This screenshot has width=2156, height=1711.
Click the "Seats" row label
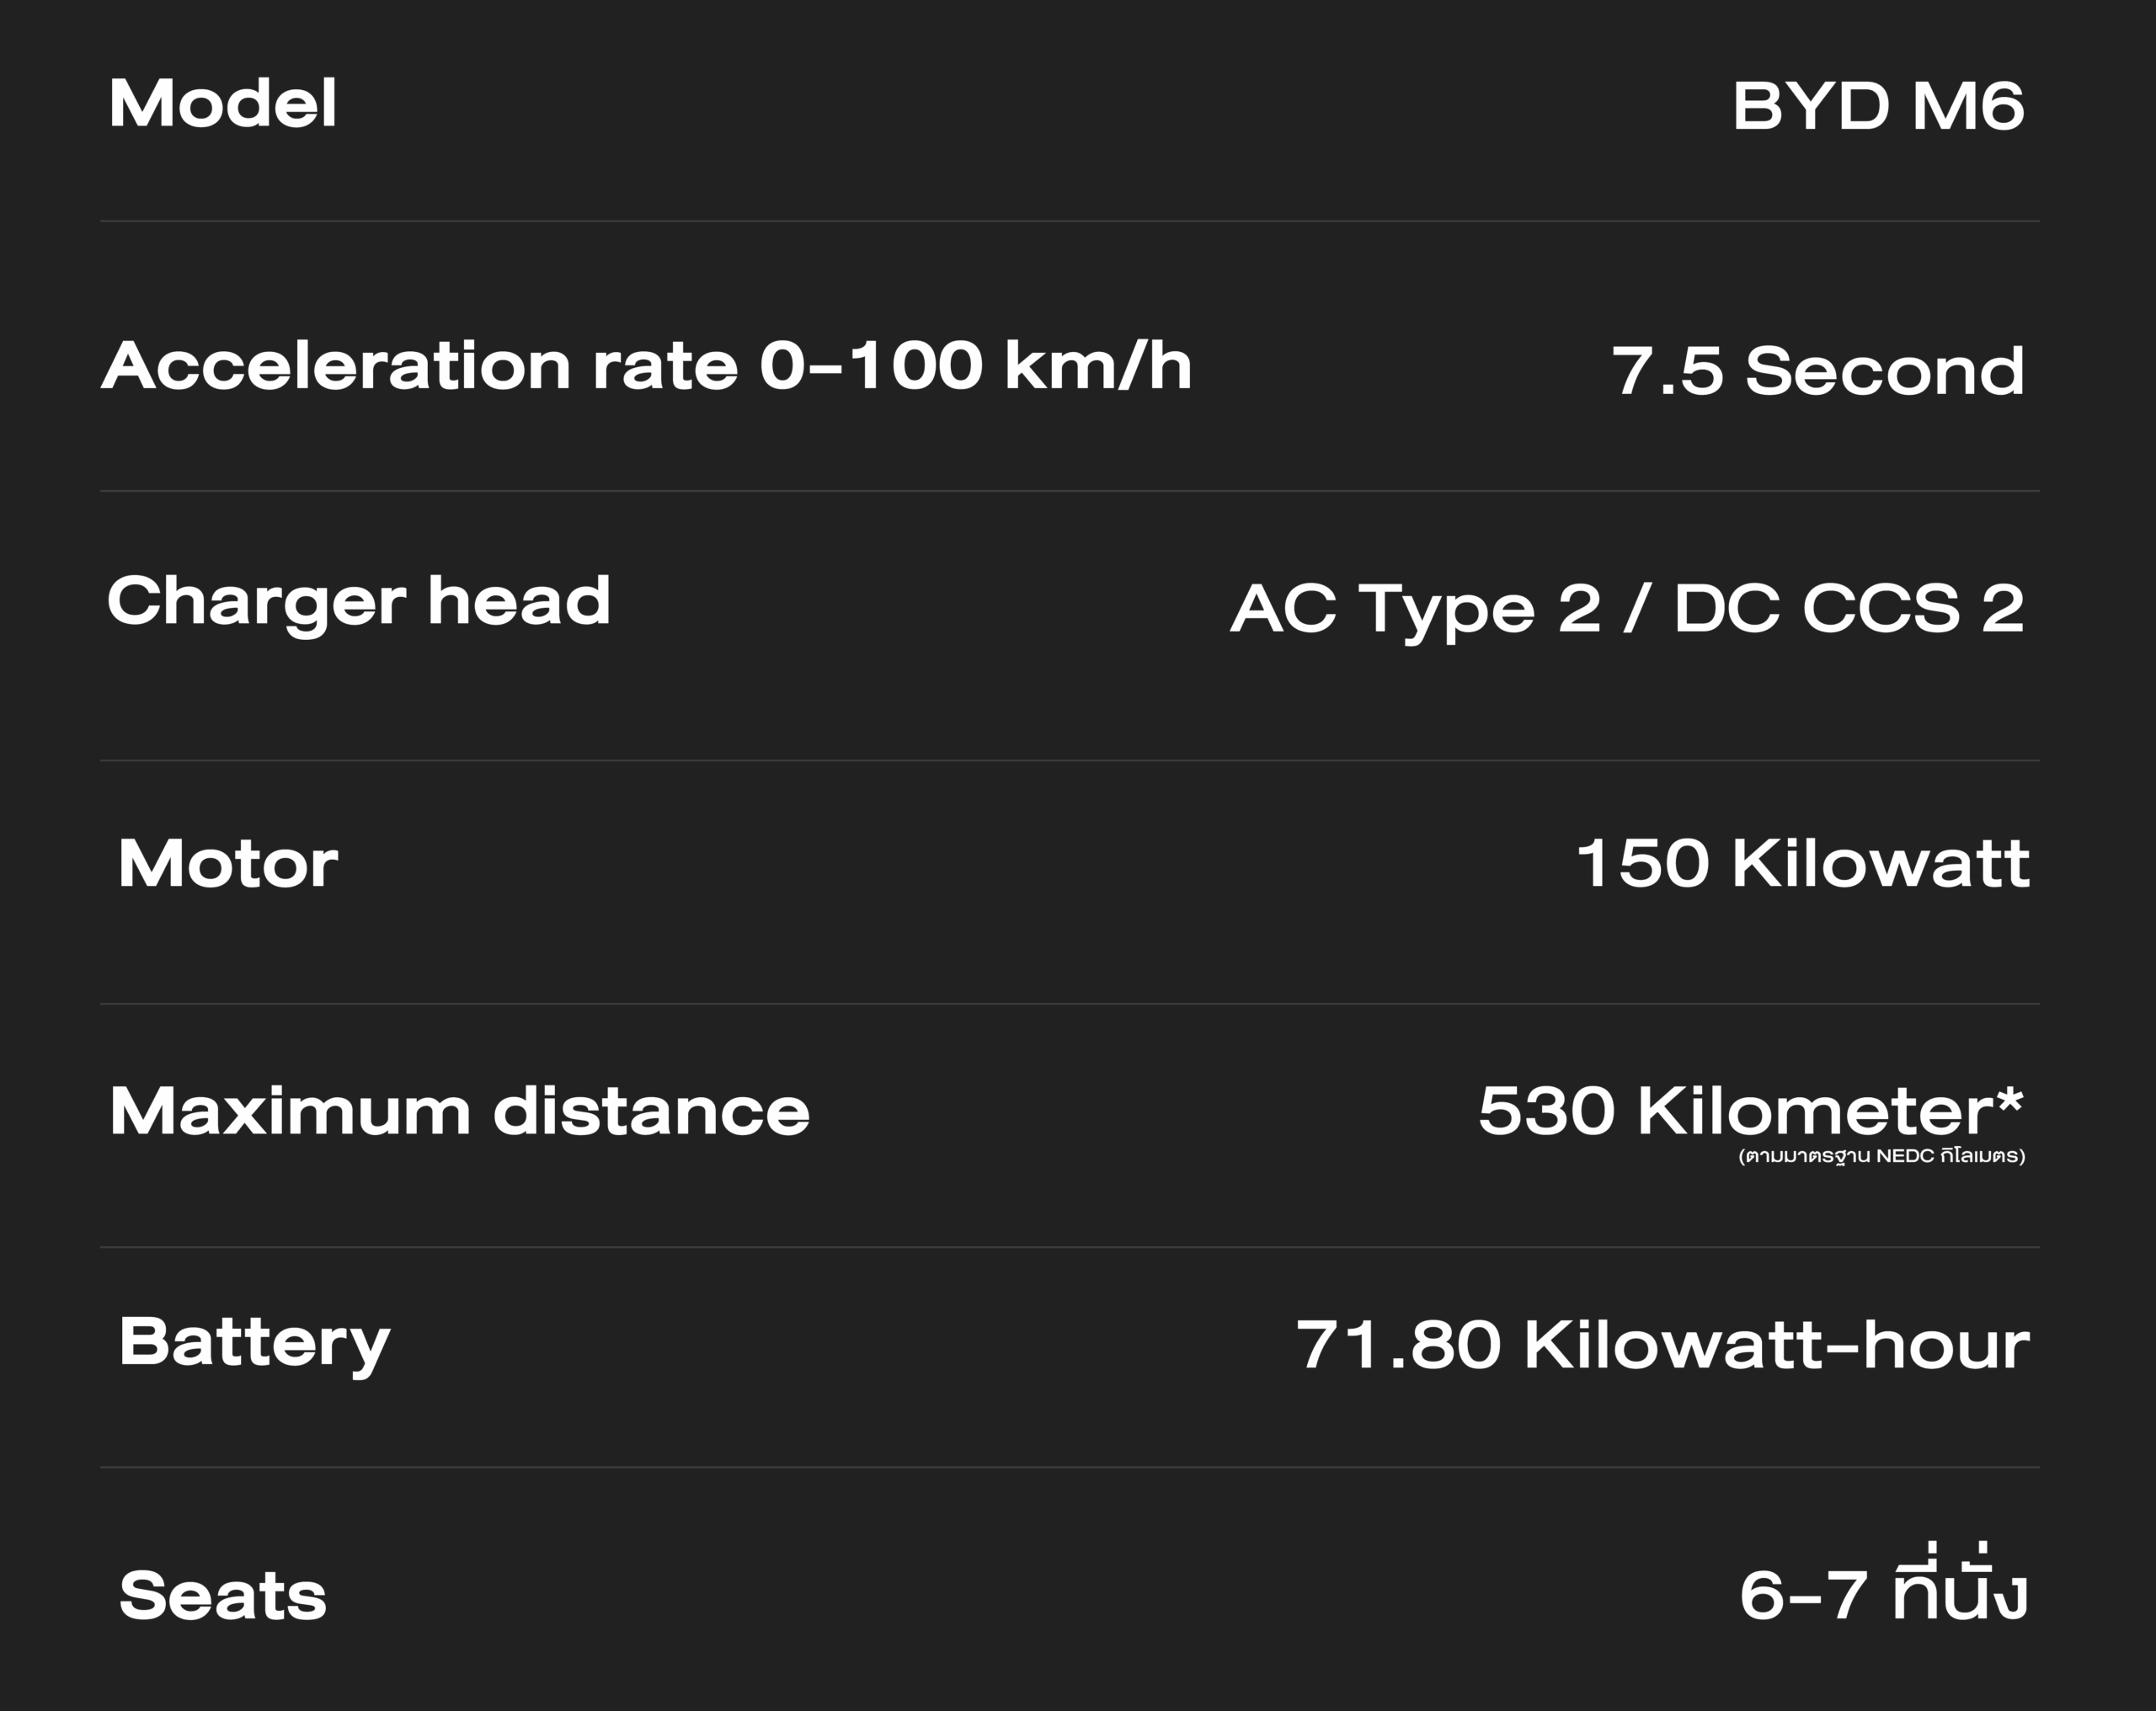222,1595
